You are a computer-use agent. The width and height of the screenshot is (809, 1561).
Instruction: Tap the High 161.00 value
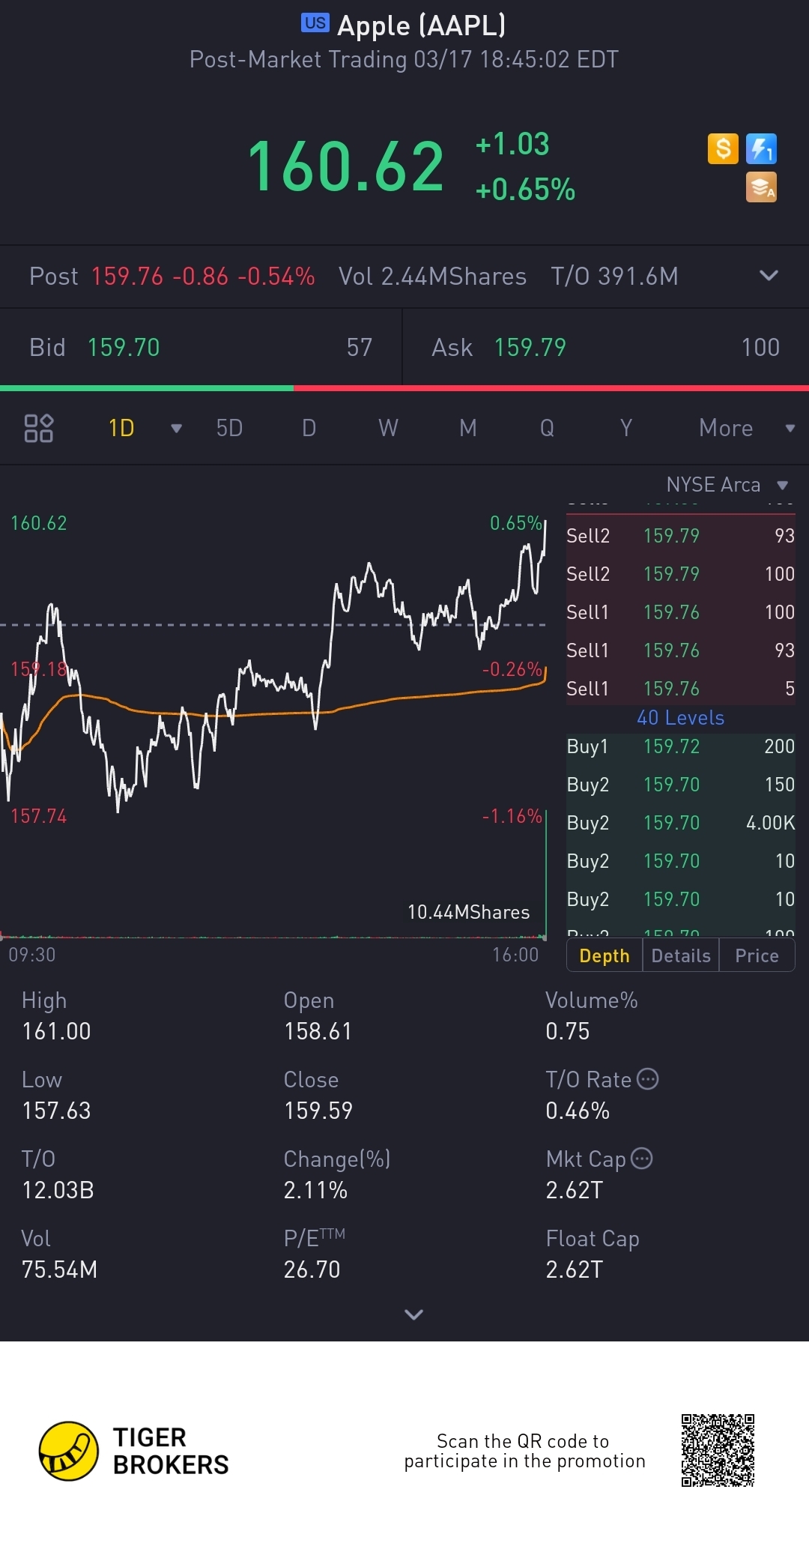56,1031
